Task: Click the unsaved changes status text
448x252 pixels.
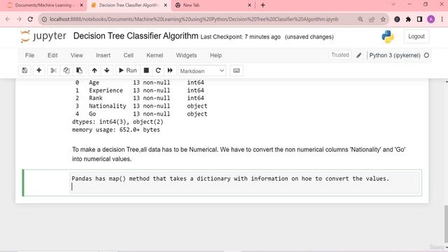Action: [x=309, y=37]
